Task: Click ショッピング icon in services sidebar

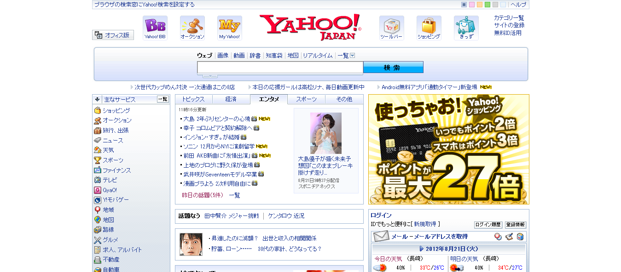Action: point(97,110)
